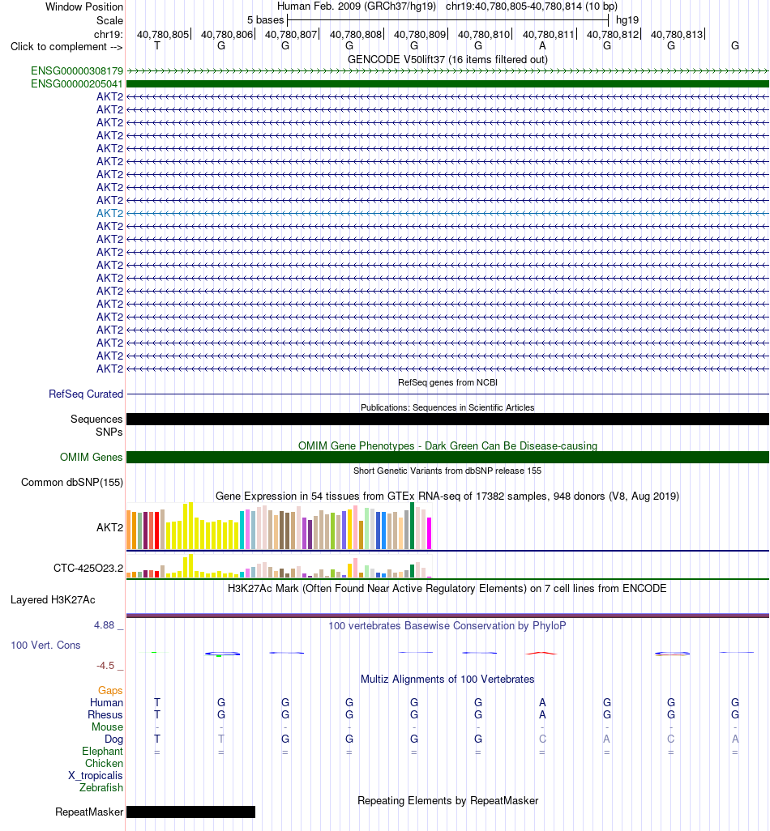The image size is (770, 831).
Task: Open 'Publications: Sequences in Scientific Articles' title
Action: [x=447, y=407]
